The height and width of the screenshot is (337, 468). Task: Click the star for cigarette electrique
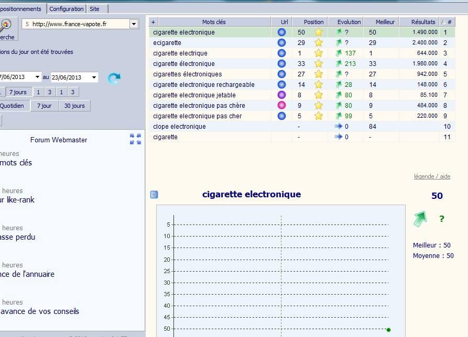(319, 53)
